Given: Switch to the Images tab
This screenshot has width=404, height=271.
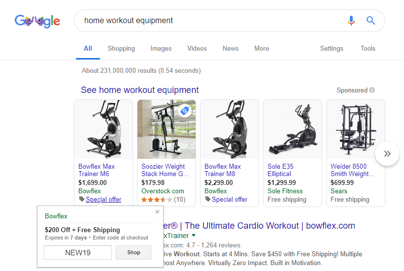Looking at the screenshot, I should (161, 48).
